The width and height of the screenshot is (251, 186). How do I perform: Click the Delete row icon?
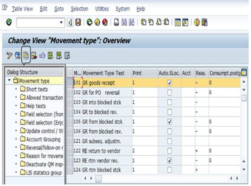coord(34,56)
